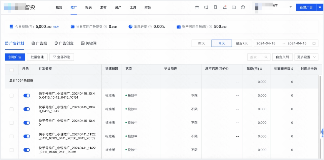324x160 pixels.
Task: Click the 自定义列 button
Action: click(x=282, y=57)
